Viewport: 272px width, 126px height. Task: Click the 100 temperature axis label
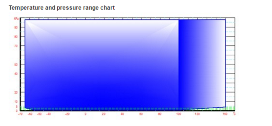coord(178,114)
